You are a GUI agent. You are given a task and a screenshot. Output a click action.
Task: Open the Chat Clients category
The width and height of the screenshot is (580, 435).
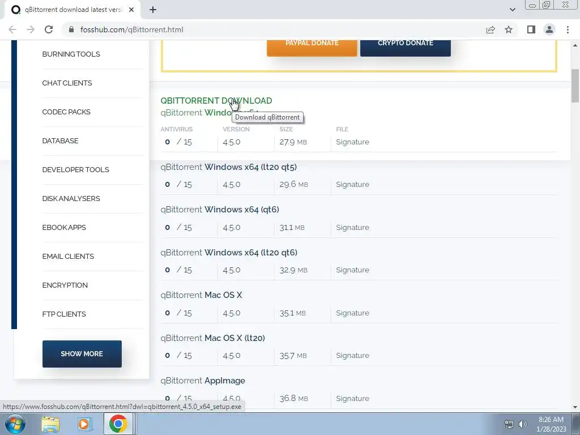pos(67,83)
